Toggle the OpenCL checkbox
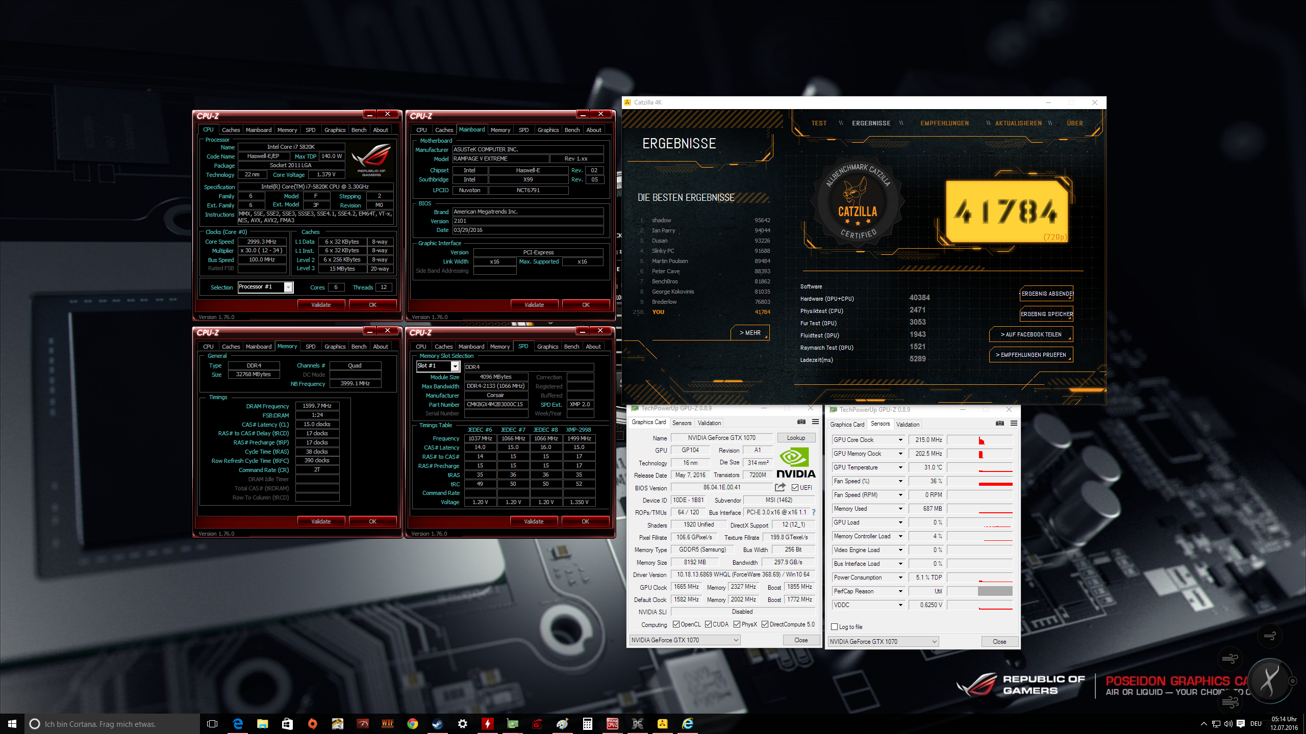 point(676,624)
